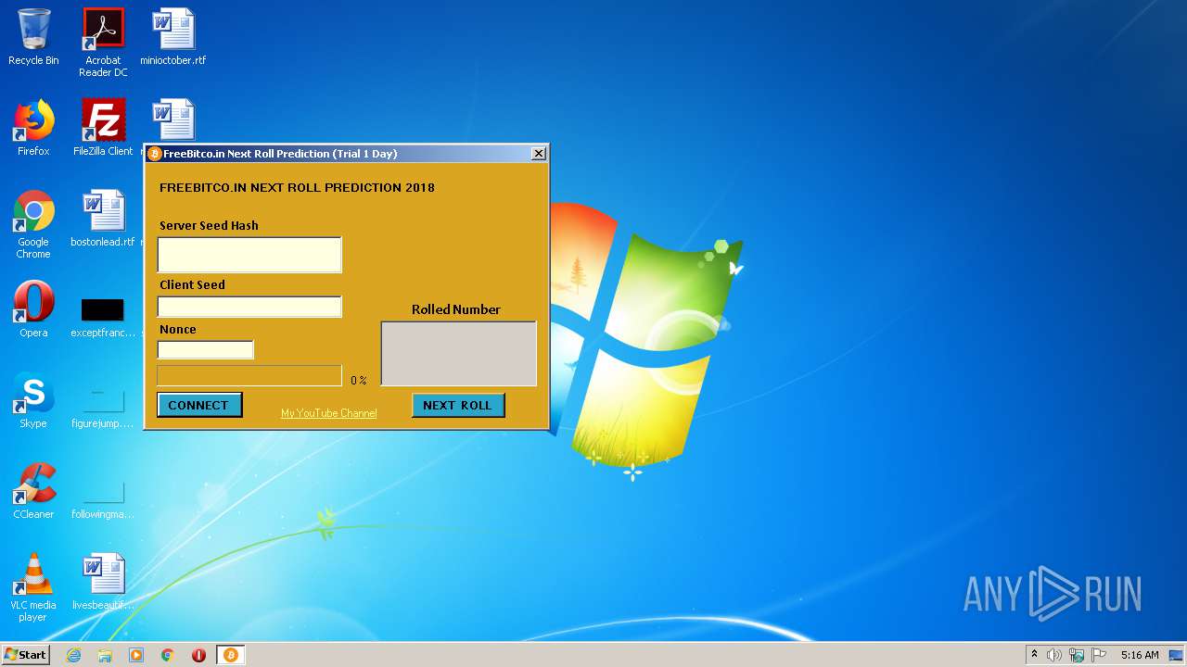
Task: Focus the Server Seed Hash field
Action: [249, 255]
